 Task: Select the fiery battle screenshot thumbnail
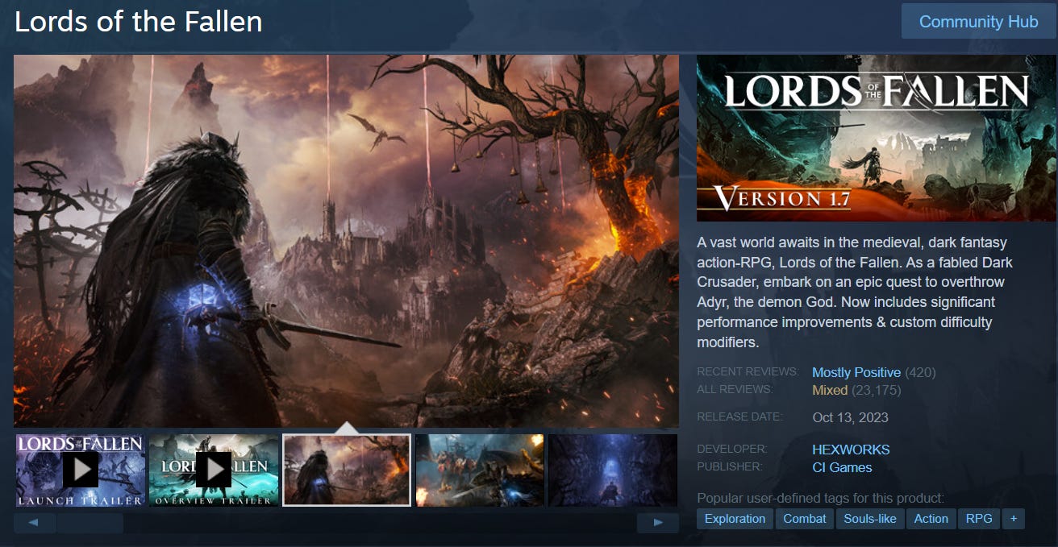tap(480, 470)
